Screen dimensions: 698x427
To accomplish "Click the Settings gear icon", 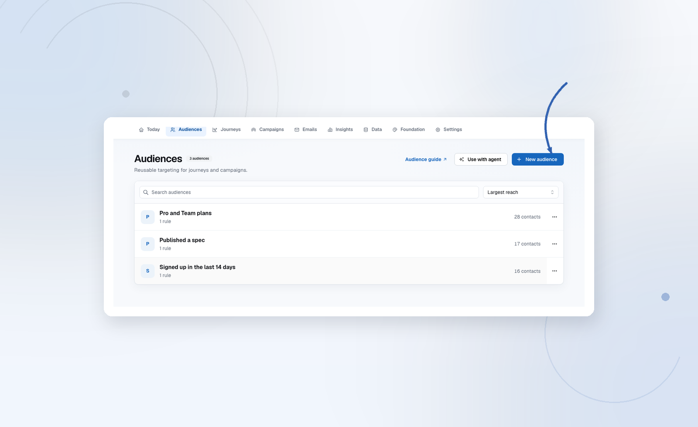I will coord(438,130).
